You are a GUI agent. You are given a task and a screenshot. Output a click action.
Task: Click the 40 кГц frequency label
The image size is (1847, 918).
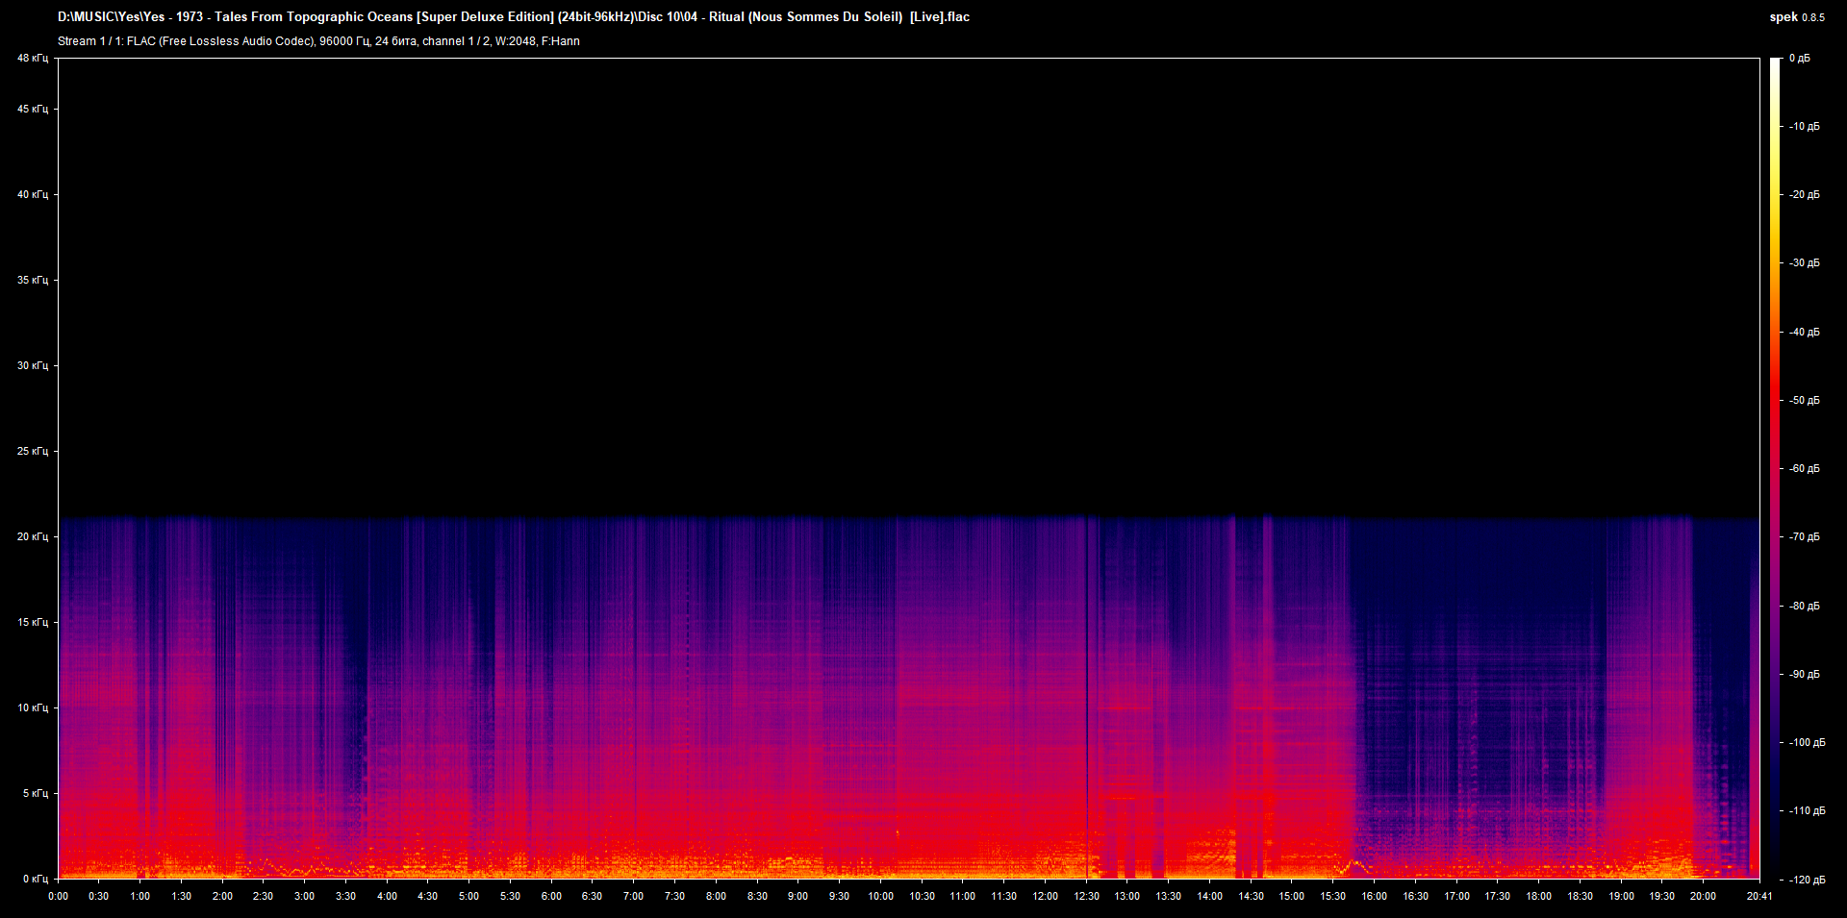33,195
